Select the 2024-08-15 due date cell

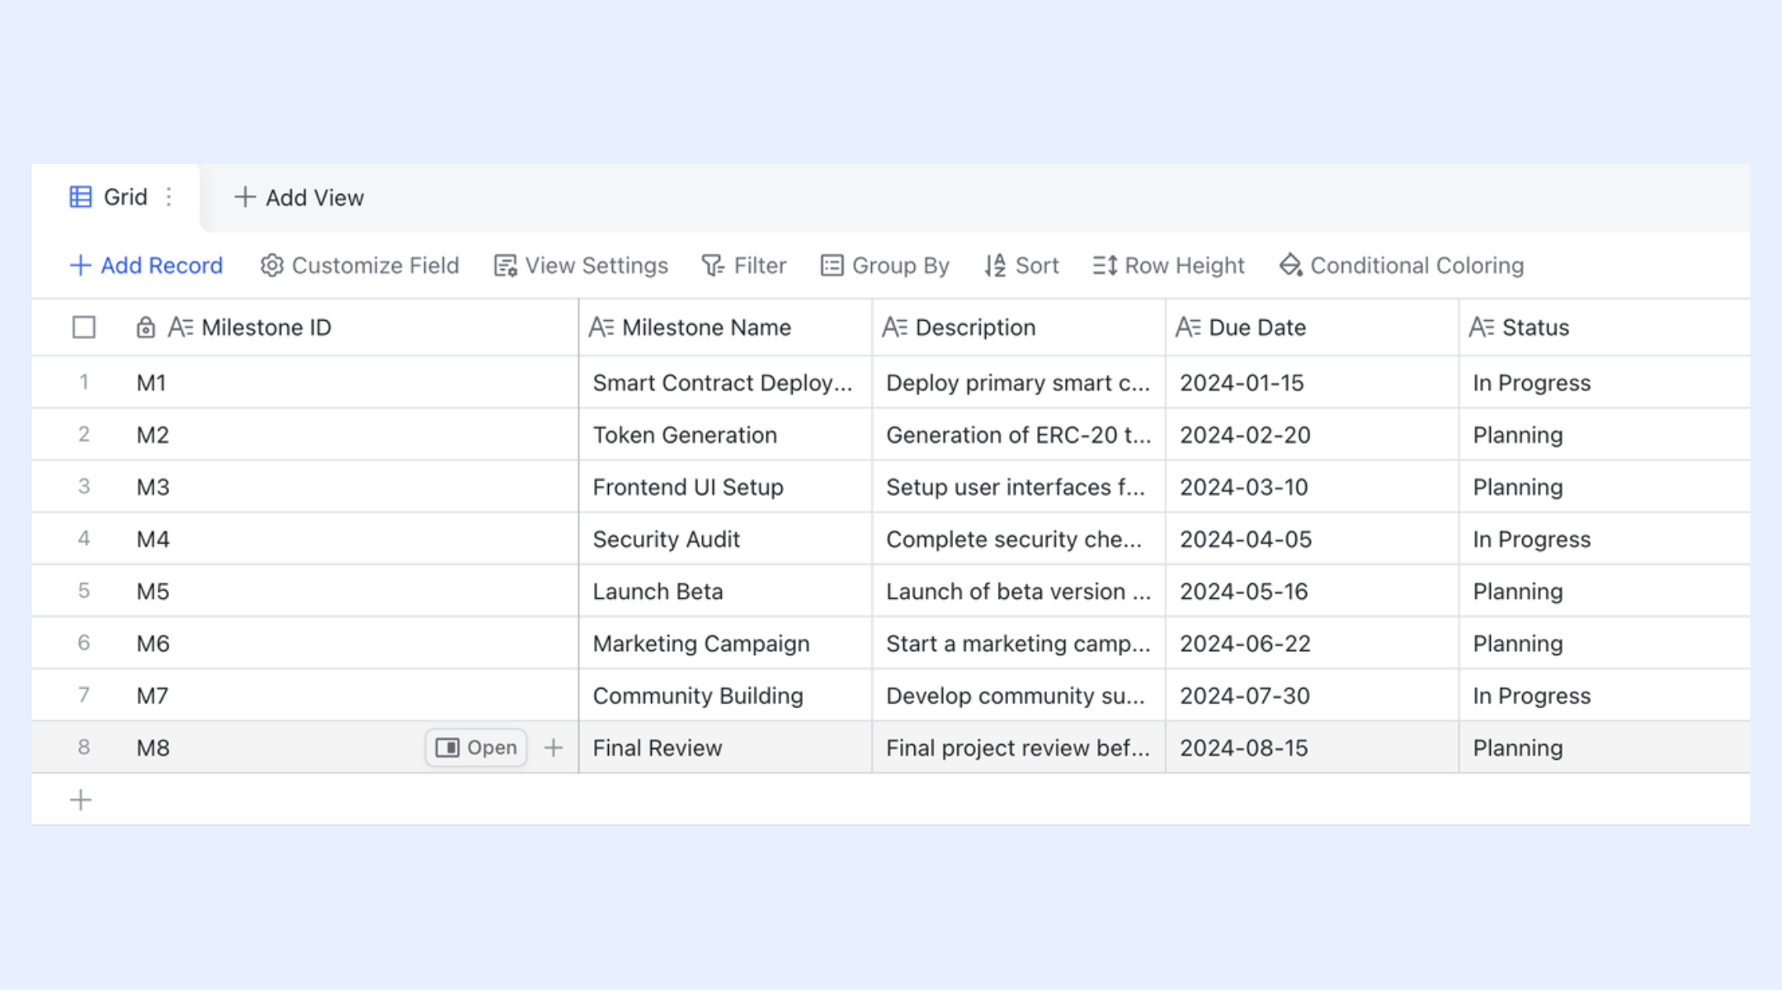[1313, 747]
